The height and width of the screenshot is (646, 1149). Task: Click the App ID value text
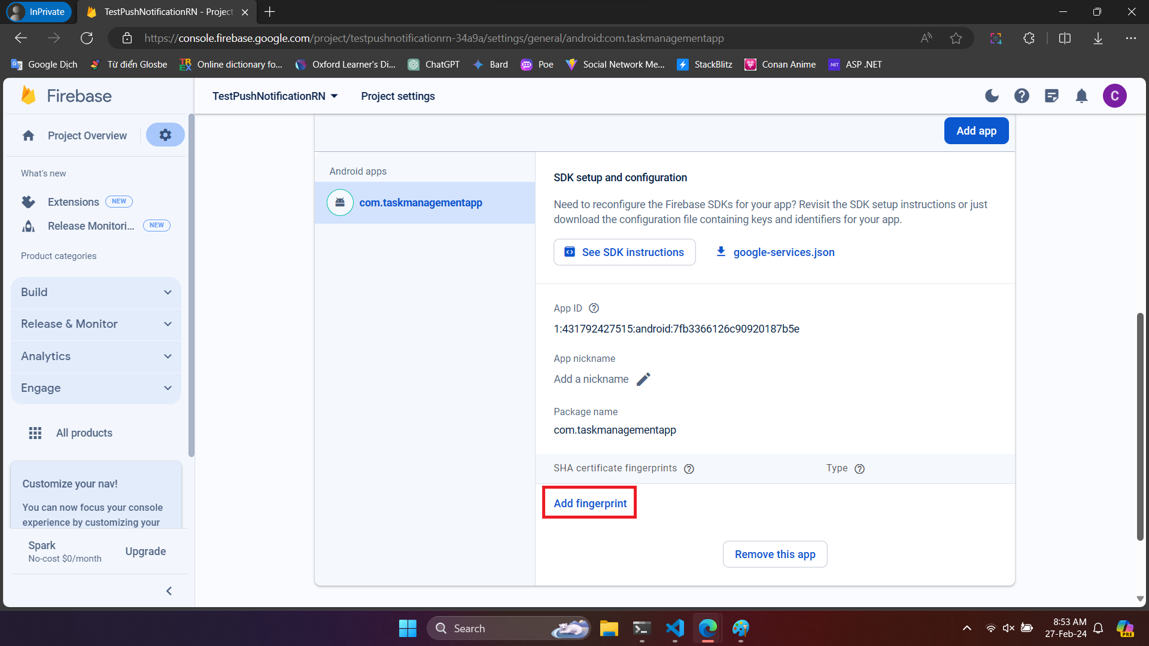point(676,329)
